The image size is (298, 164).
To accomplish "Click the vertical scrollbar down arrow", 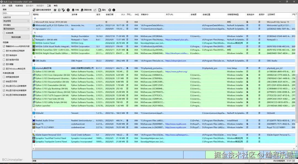I will tap(296, 146).
